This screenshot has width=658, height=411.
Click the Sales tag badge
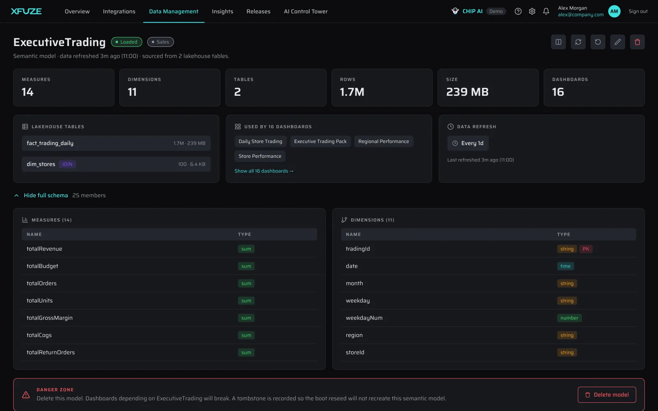[x=160, y=42]
